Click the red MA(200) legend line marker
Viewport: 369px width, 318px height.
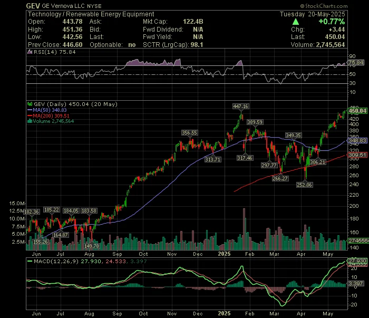coord(30,115)
